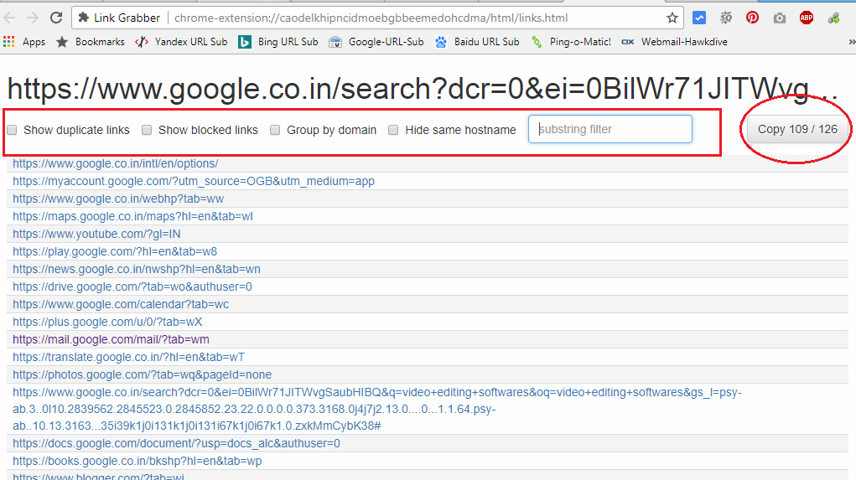
Task: Toggle Show blocked links checkbox
Action: pos(147,130)
